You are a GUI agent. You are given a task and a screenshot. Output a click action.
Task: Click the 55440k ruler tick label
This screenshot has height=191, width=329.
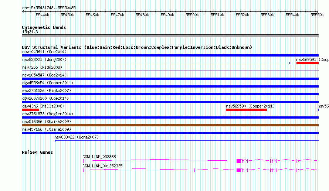[x=43, y=15]
